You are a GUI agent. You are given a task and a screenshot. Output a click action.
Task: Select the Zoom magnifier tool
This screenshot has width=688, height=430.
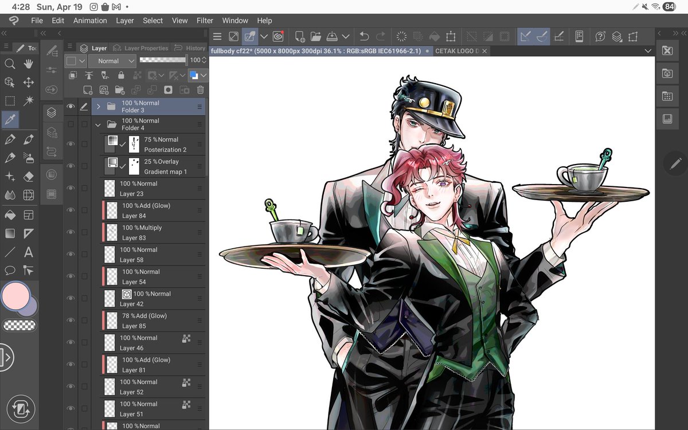10,64
